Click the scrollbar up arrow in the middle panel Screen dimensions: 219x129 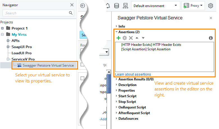coord(109,72)
